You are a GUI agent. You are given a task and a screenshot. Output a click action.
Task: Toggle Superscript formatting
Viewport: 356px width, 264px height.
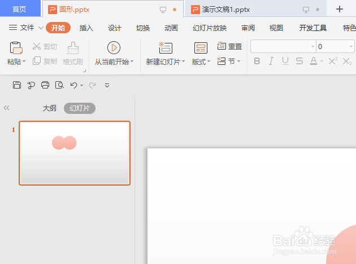333,61
